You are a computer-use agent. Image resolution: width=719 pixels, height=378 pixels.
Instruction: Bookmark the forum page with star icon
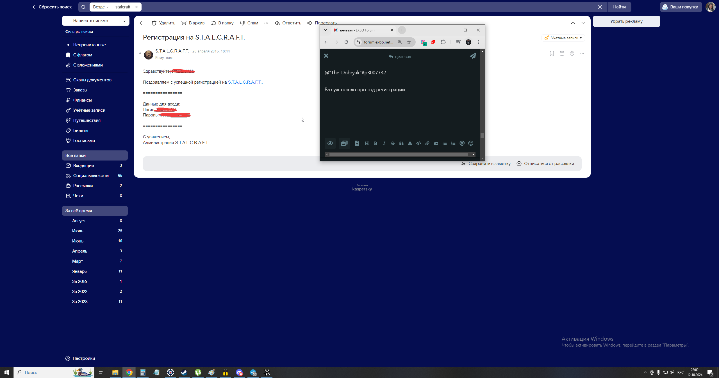[409, 42]
